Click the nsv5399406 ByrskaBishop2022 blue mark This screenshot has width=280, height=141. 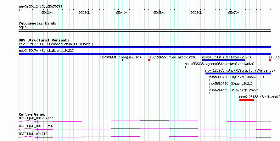pos(210,80)
